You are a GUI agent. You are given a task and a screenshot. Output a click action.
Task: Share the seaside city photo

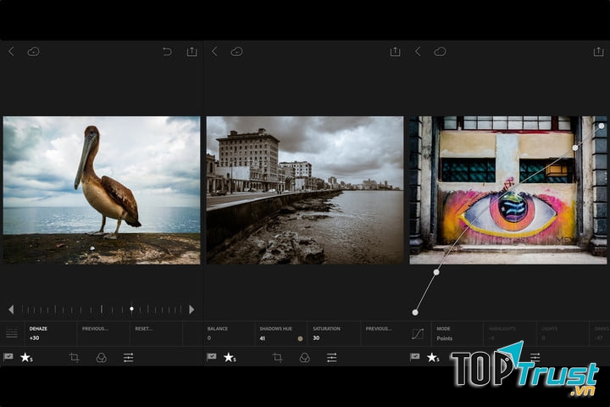[396, 52]
